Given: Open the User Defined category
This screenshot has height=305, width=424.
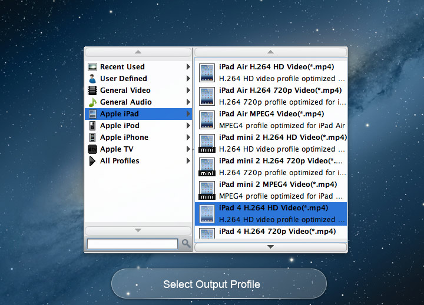Looking at the screenshot, I should [138, 79].
